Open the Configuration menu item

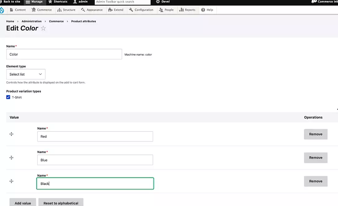pyautogui.click(x=141, y=10)
